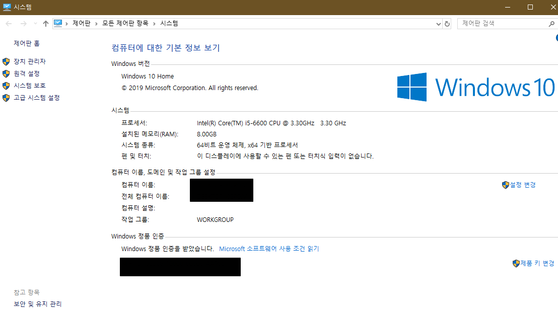Click Windows 정품 인증을 받았습니다 text
The width and height of the screenshot is (558, 315).
point(168,249)
